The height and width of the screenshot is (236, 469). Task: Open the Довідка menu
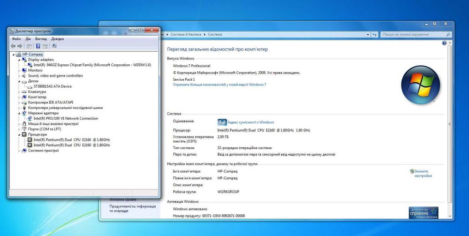click(x=57, y=39)
